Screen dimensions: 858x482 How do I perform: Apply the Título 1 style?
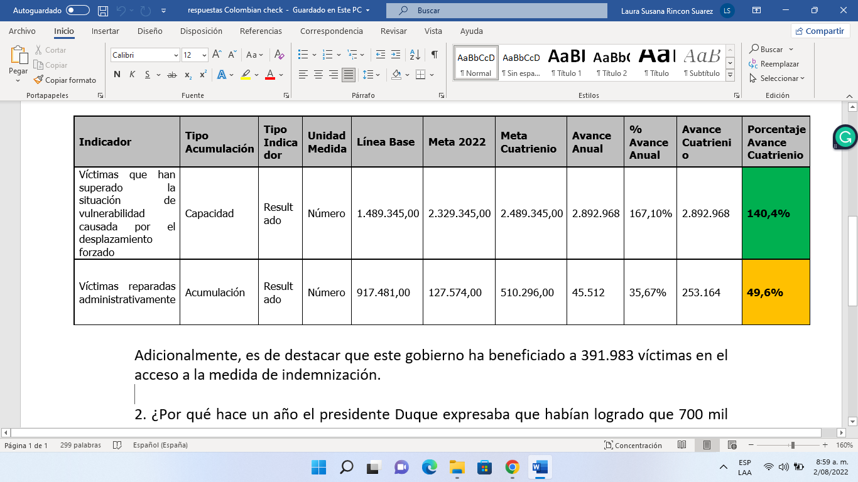tap(567, 63)
